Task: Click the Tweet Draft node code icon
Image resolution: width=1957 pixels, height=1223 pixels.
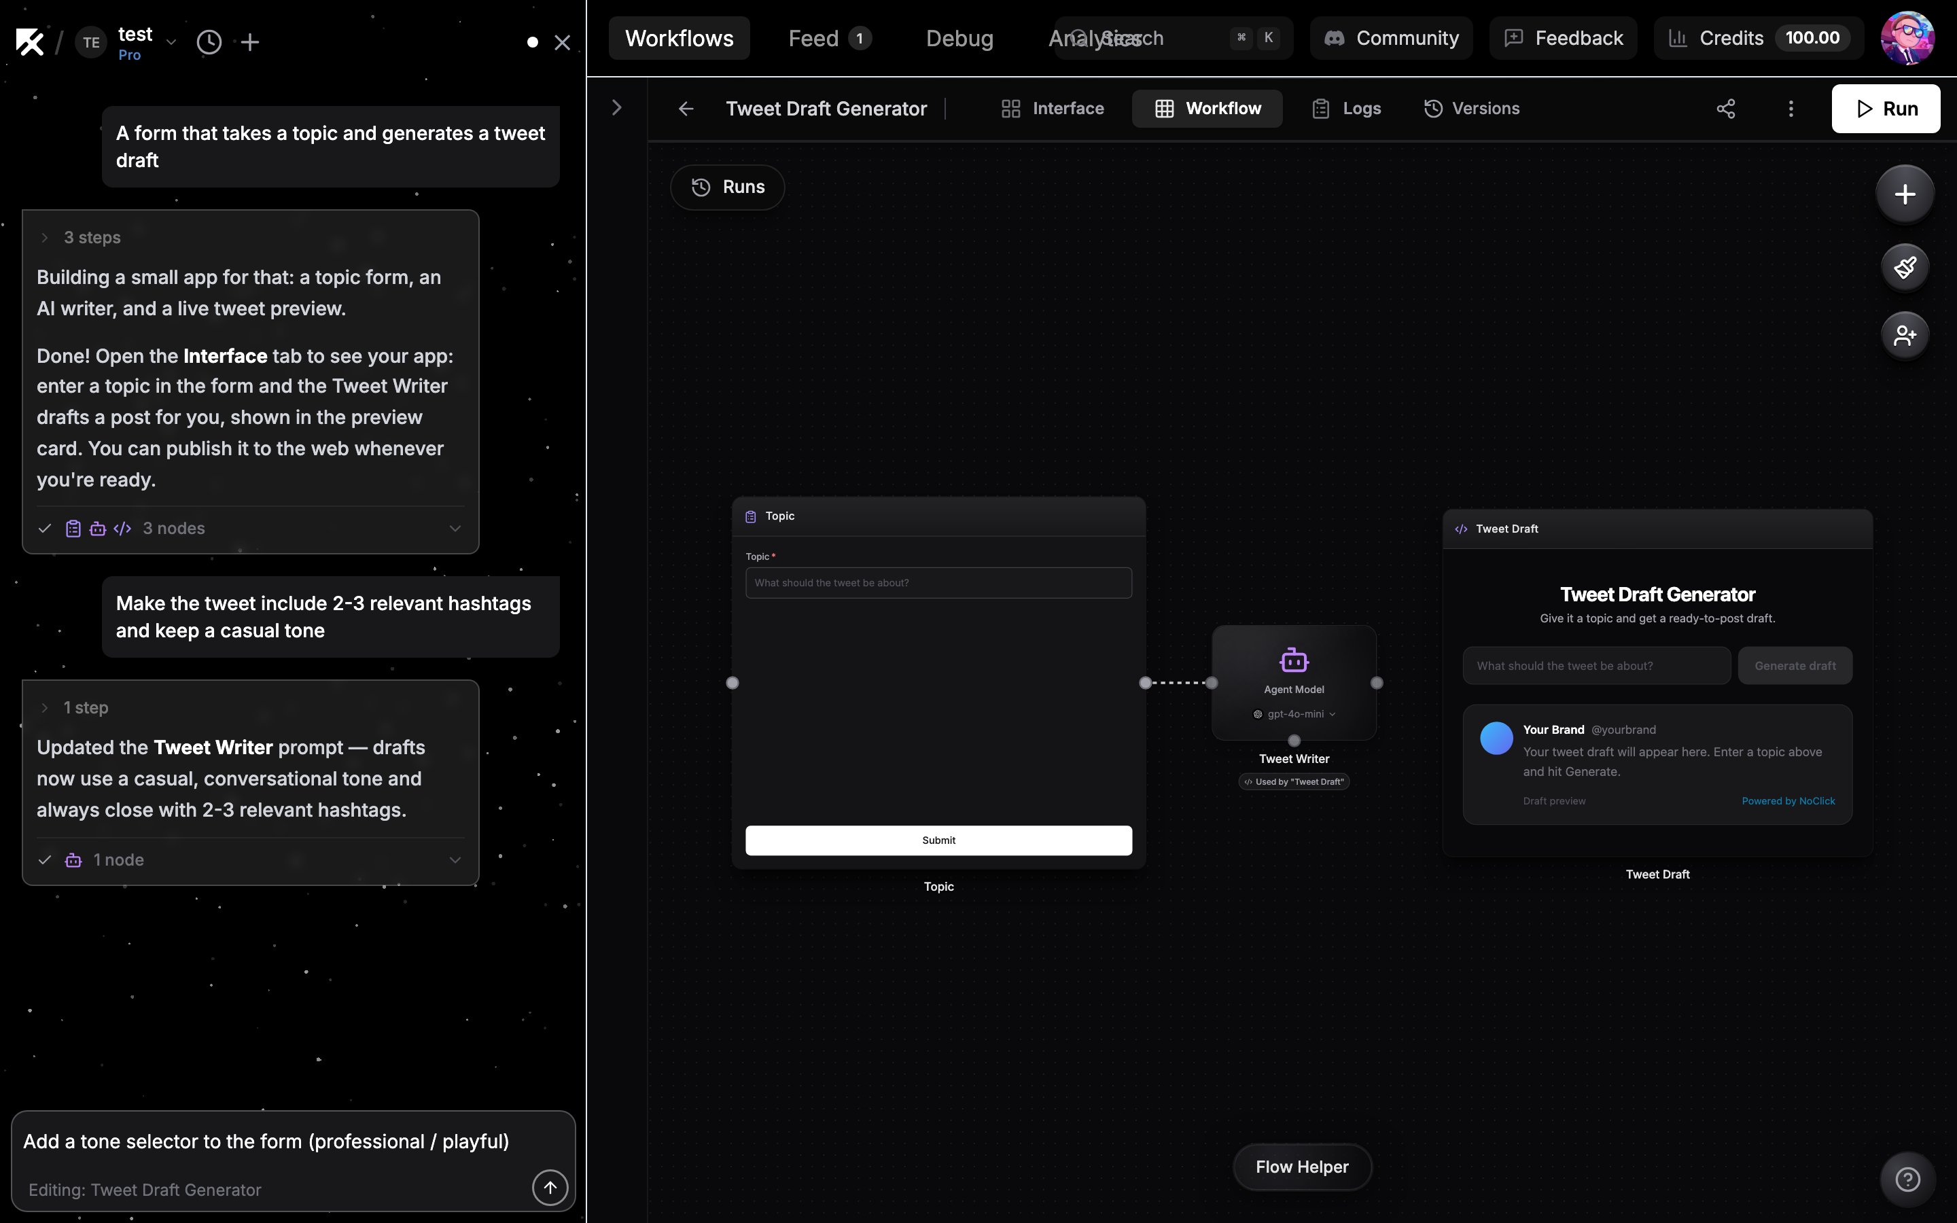Action: click(x=1461, y=529)
